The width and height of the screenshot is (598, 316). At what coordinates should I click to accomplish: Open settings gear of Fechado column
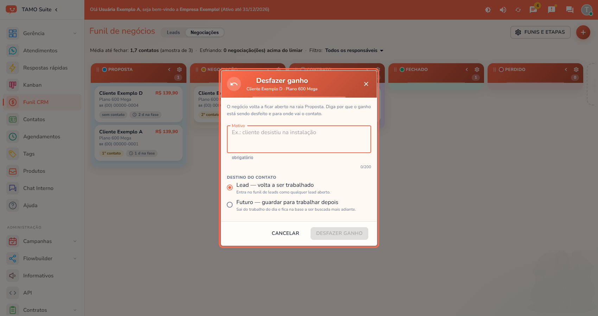477,70
